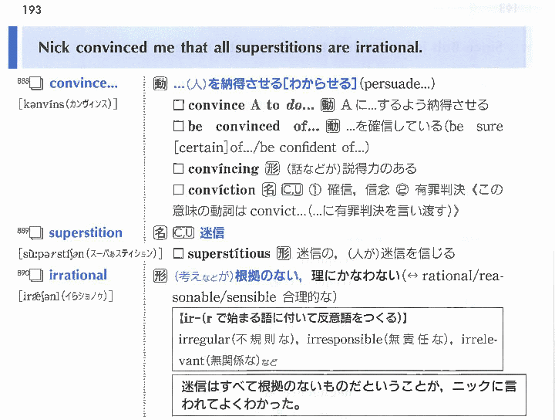Click the C,U icon before 迷信
555x420 pixels.
coord(183,232)
